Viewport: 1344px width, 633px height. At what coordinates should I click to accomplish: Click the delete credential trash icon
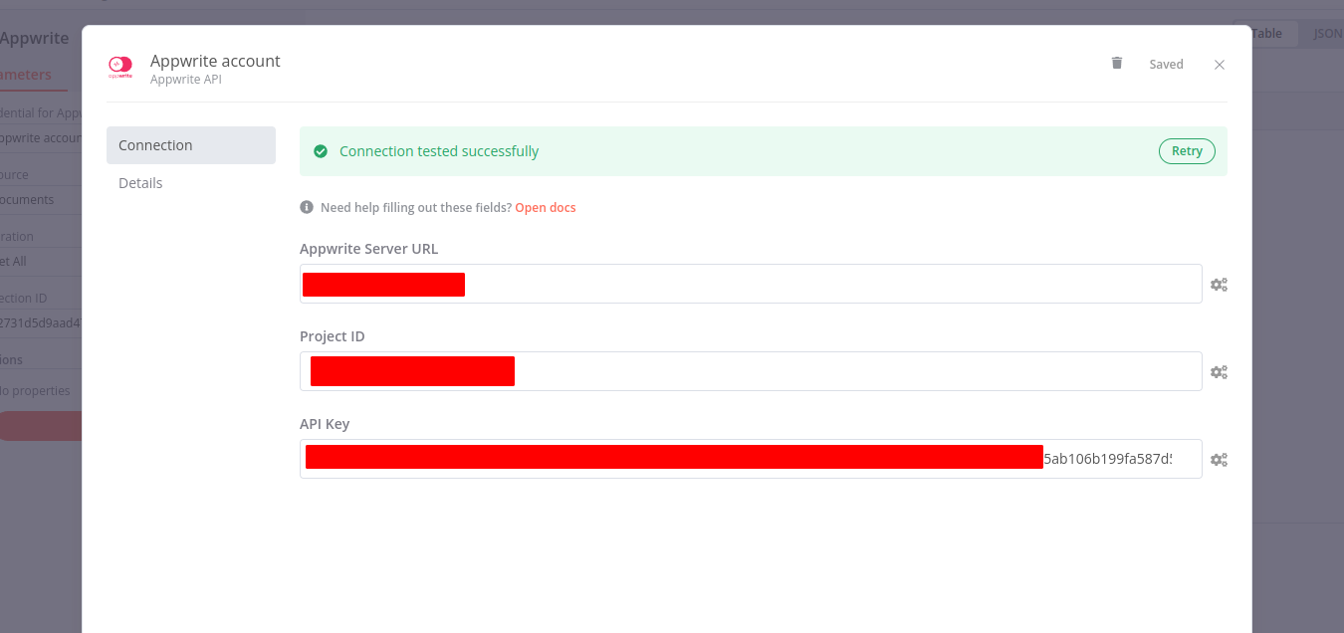pyautogui.click(x=1117, y=63)
